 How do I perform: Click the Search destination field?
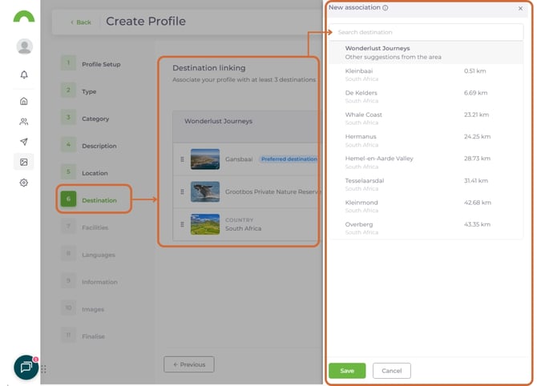coord(428,32)
